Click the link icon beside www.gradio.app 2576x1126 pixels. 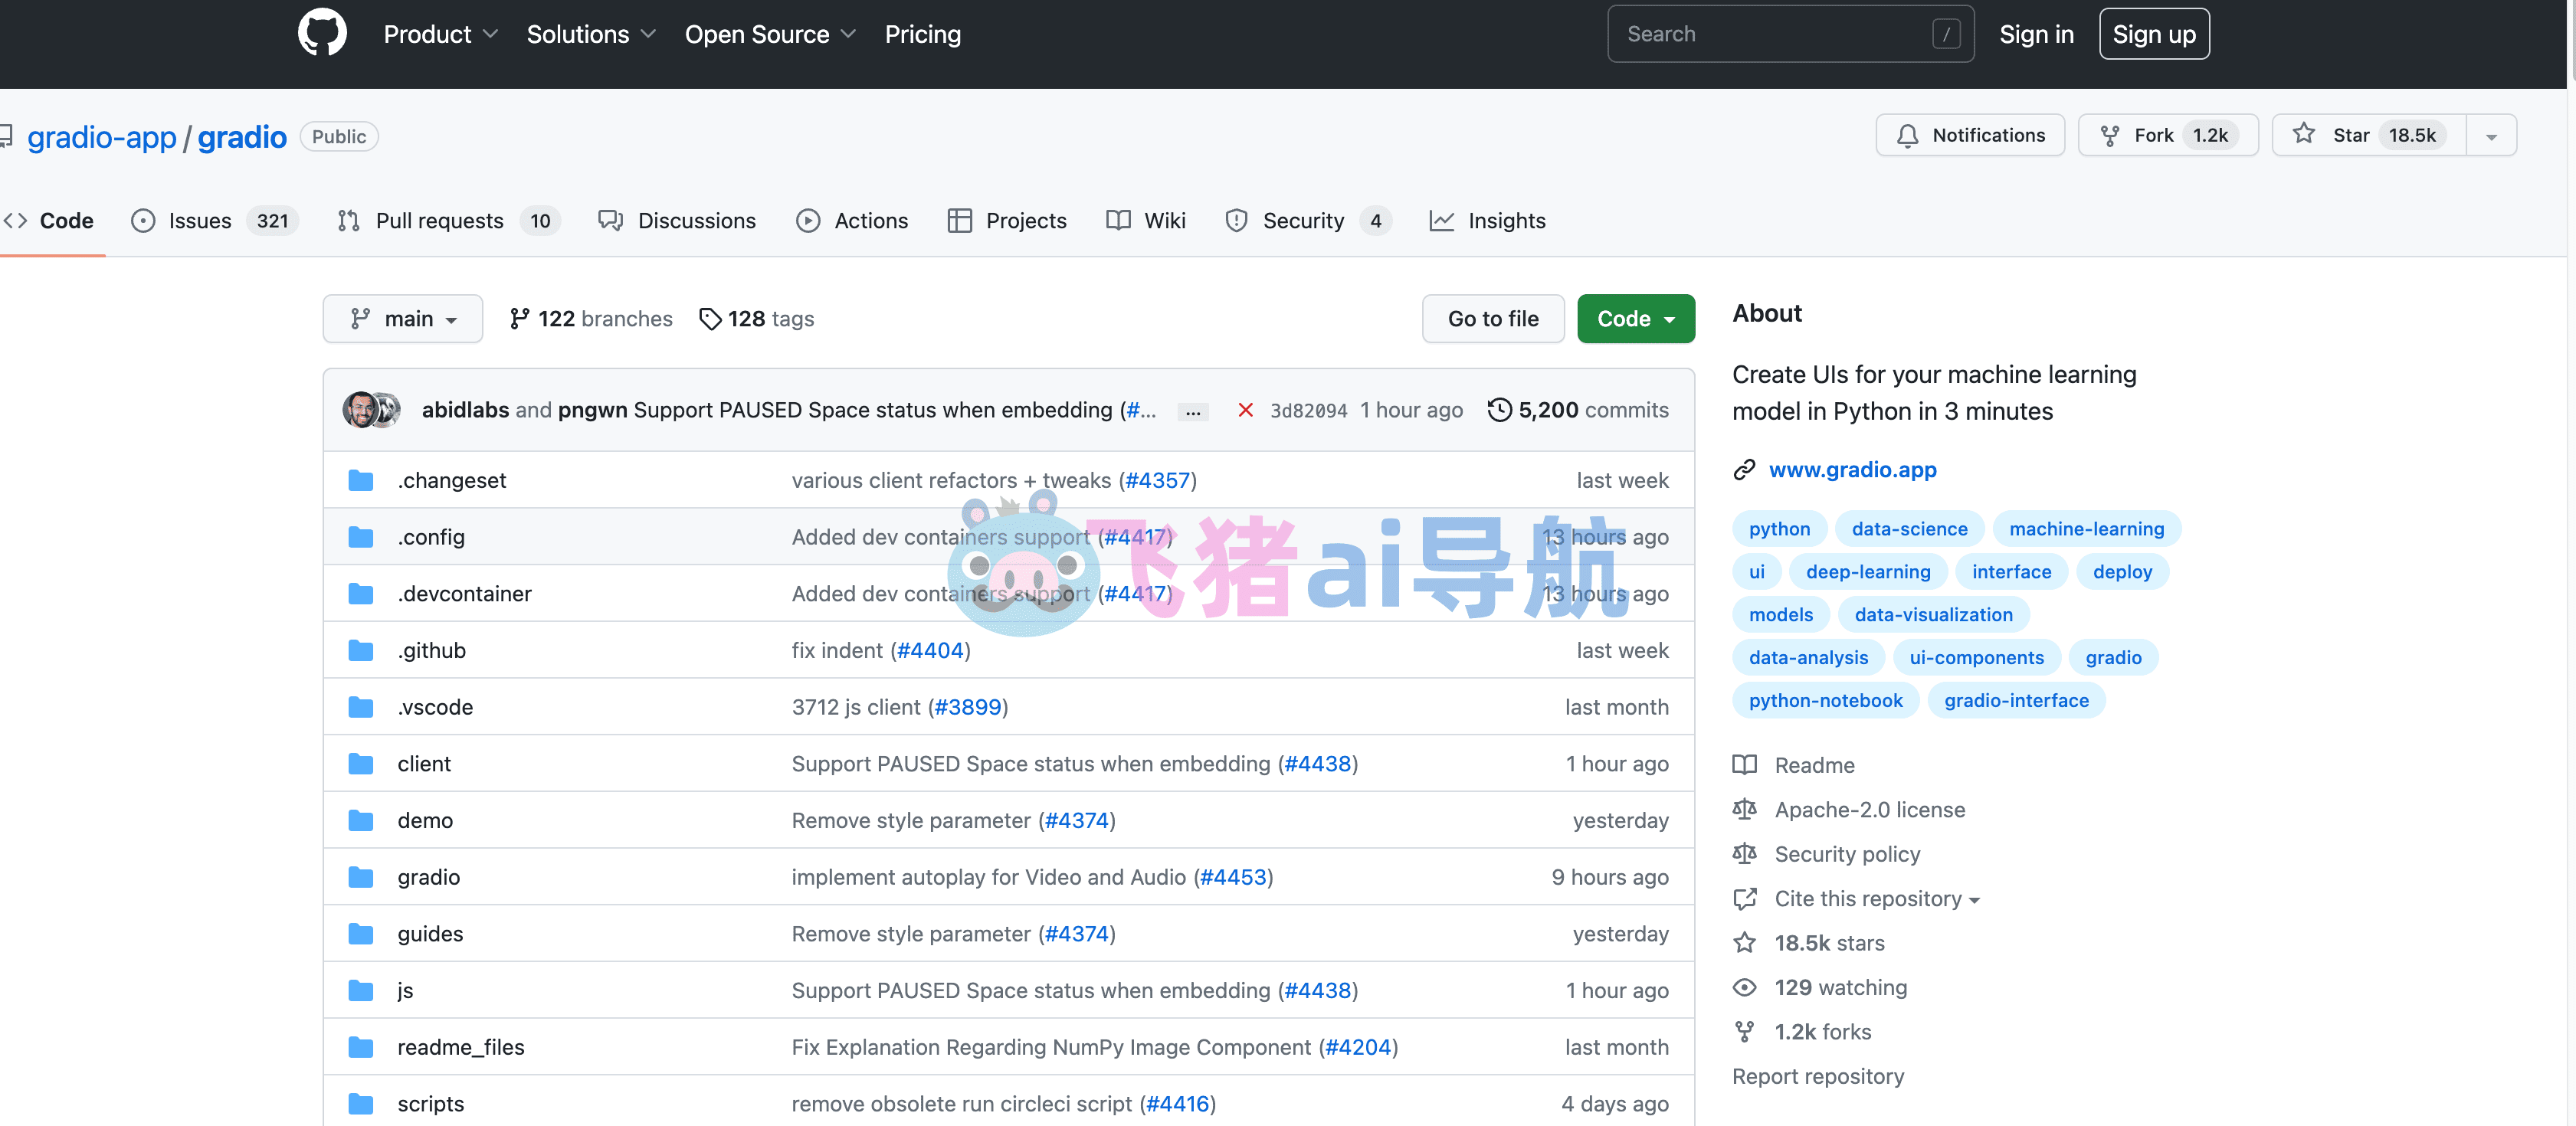(1744, 470)
